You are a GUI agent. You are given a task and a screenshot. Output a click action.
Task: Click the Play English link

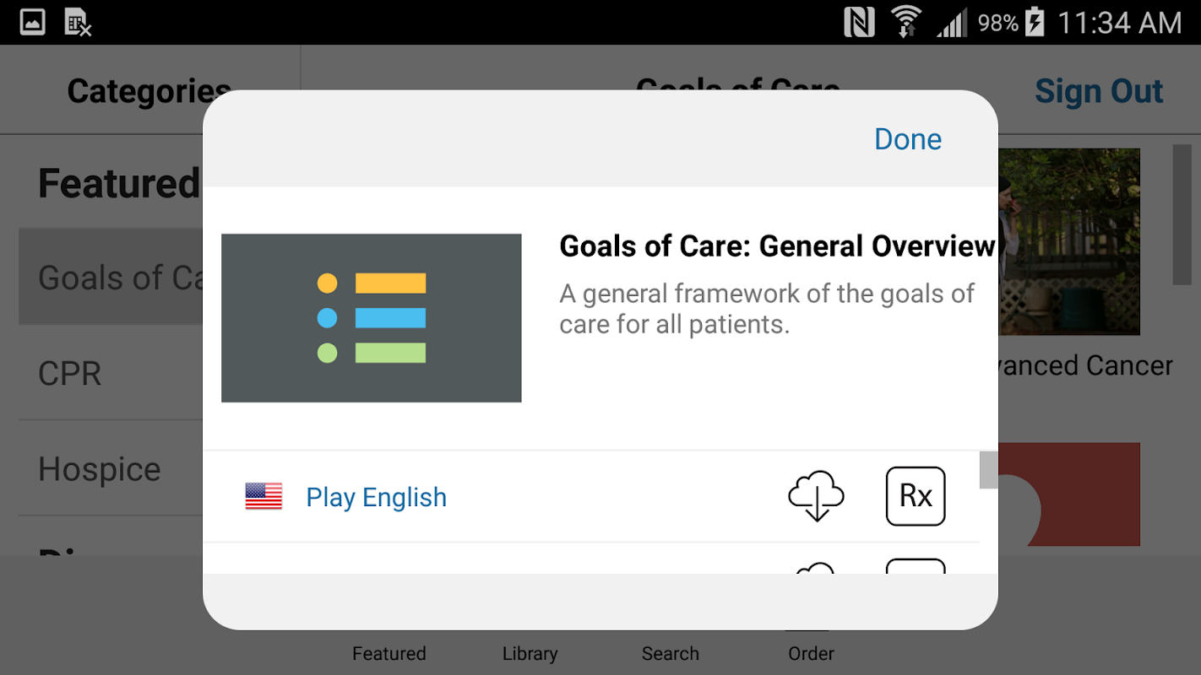(376, 498)
